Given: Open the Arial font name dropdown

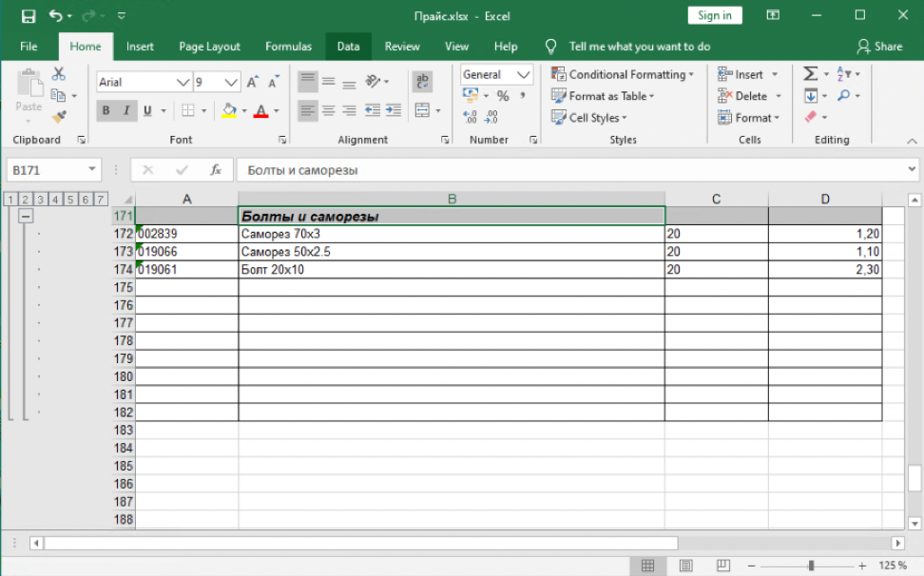Looking at the screenshot, I should 183,83.
